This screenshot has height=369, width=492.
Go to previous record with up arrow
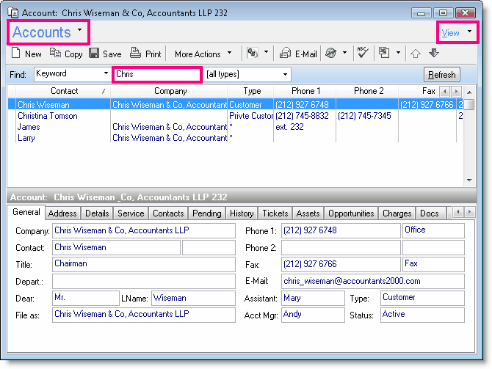(x=416, y=54)
